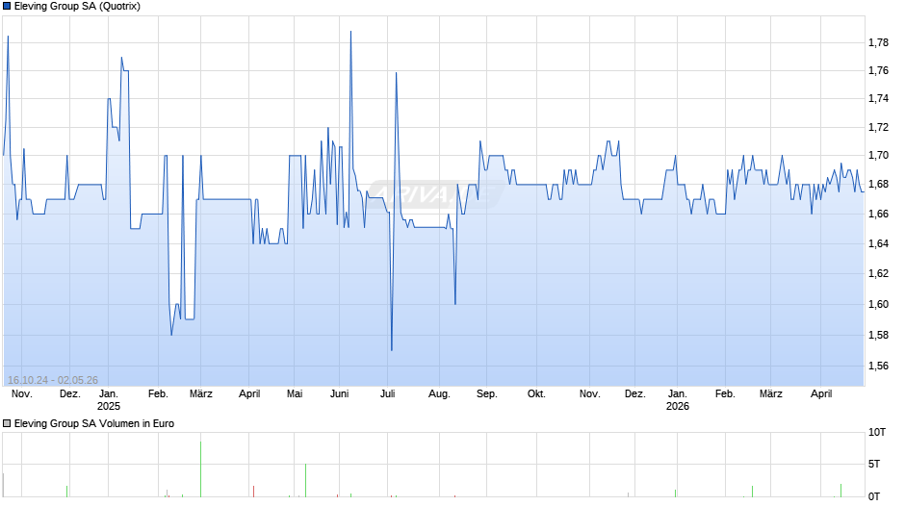Click the tallest green volume bar in March 2025

click(x=201, y=469)
